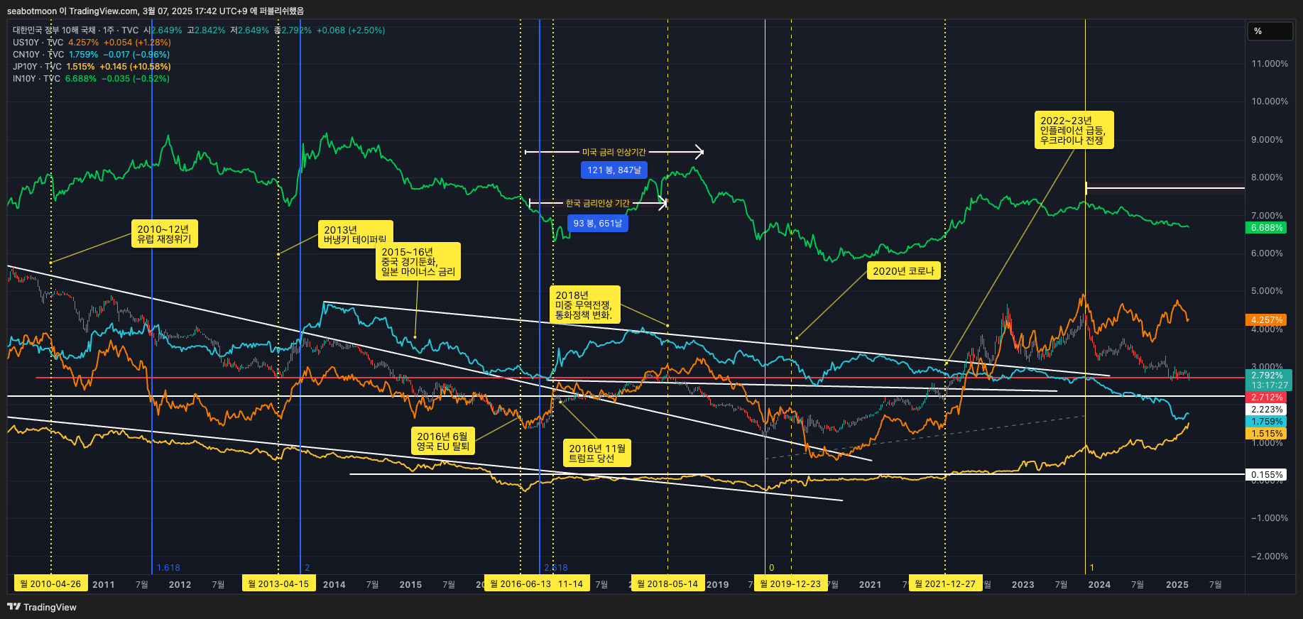Click the 2013-04-15 date marker
This screenshot has width=1303, height=619.
pos(278,584)
